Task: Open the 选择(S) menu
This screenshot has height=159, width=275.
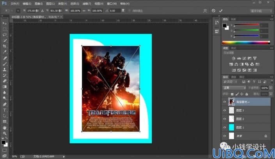Action: point(75,4)
